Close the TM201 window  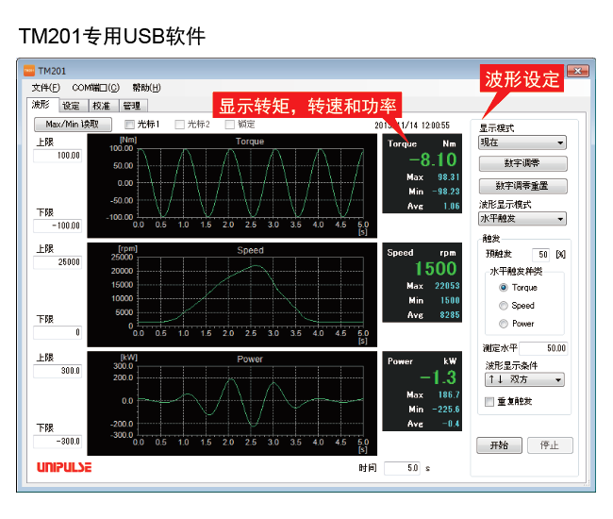pyautogui.click(x=578, y=71)
